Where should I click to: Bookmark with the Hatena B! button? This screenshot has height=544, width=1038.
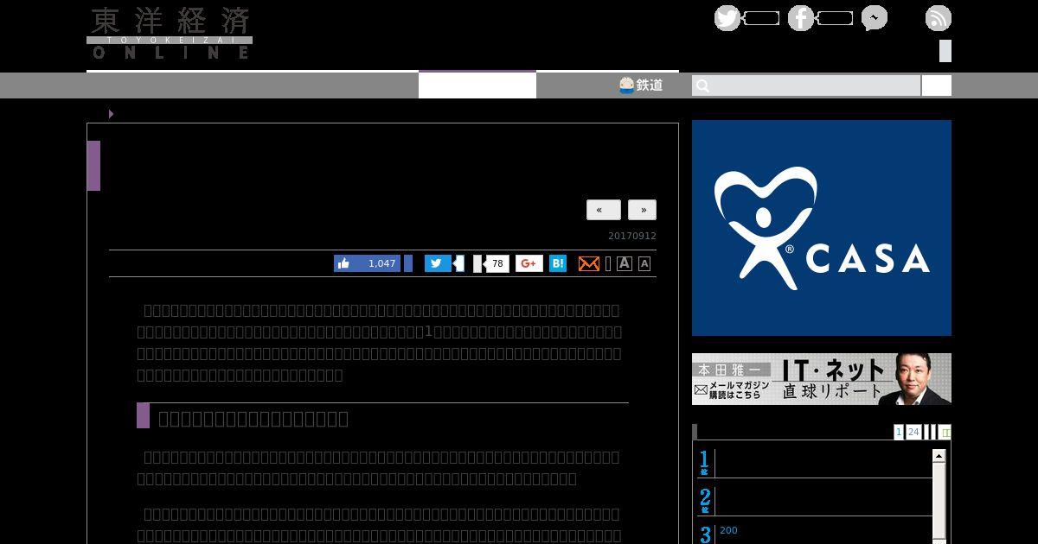click(558, 263)
